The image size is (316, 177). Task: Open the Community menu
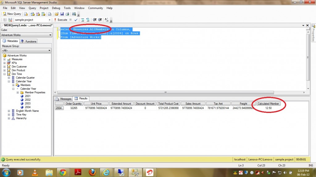tap(95, 8)
